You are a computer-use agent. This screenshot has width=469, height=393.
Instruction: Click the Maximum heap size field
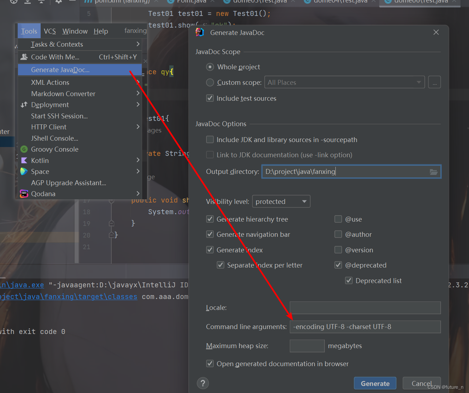tap(307, 346)
